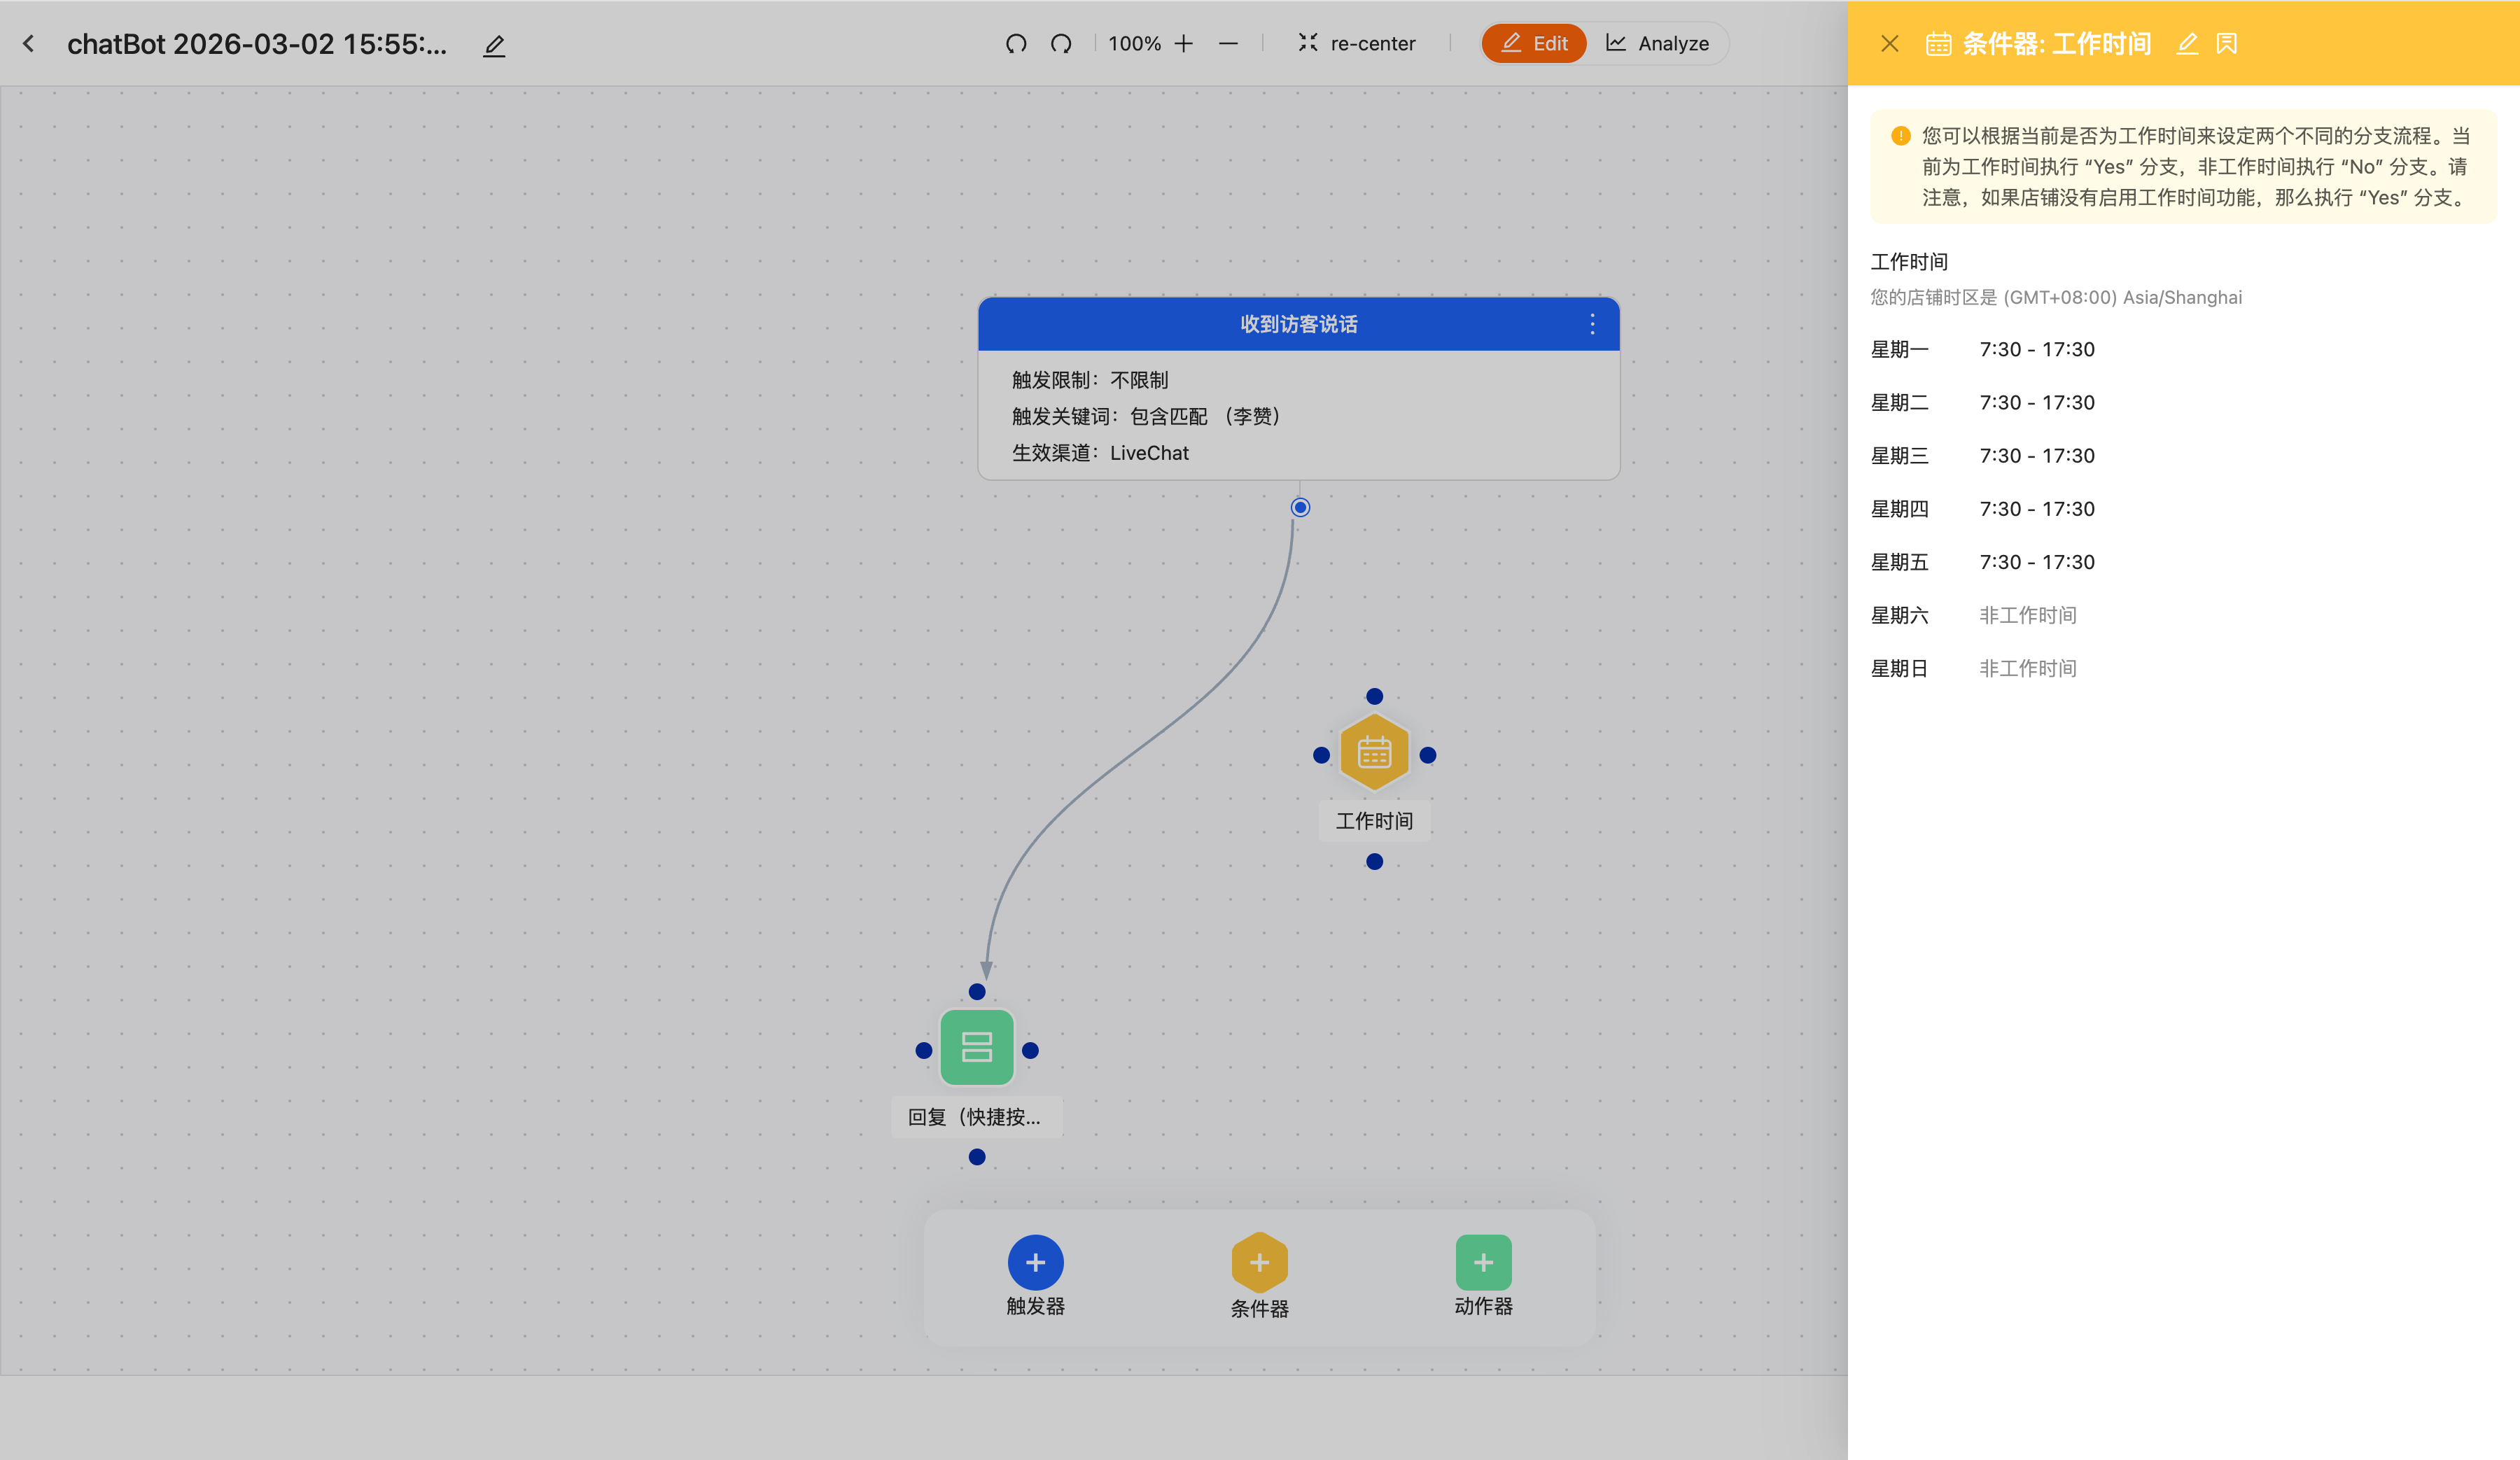Zoom in with the plus icon
The image size is (2520, 1460).
1184,44
